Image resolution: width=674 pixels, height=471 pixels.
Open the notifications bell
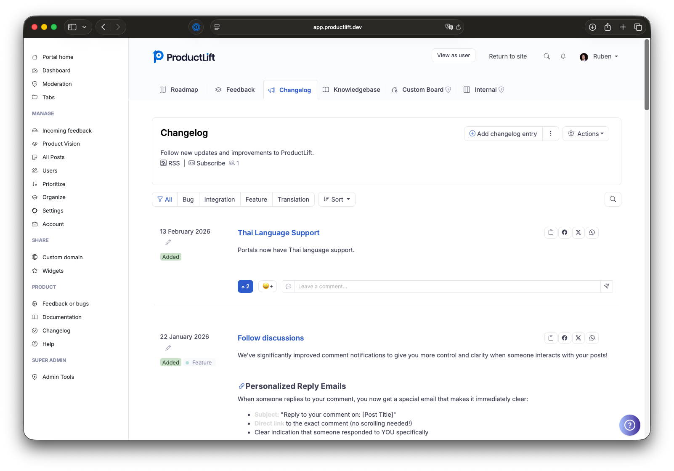click(x=563, y=56)
